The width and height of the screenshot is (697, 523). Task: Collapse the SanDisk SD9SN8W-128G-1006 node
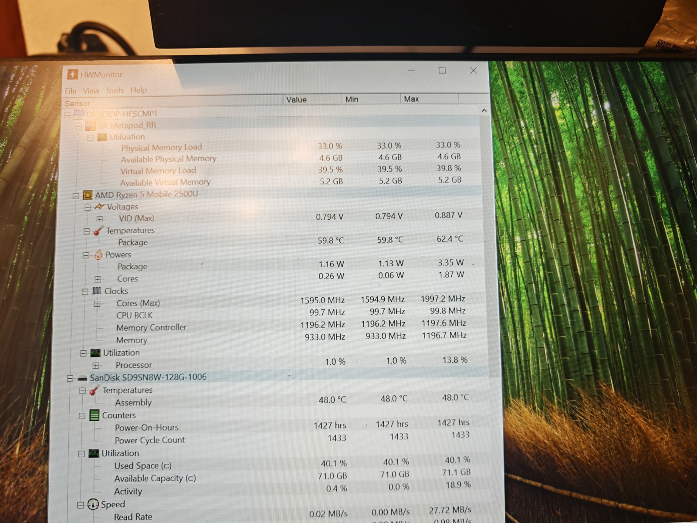point(70,378)
